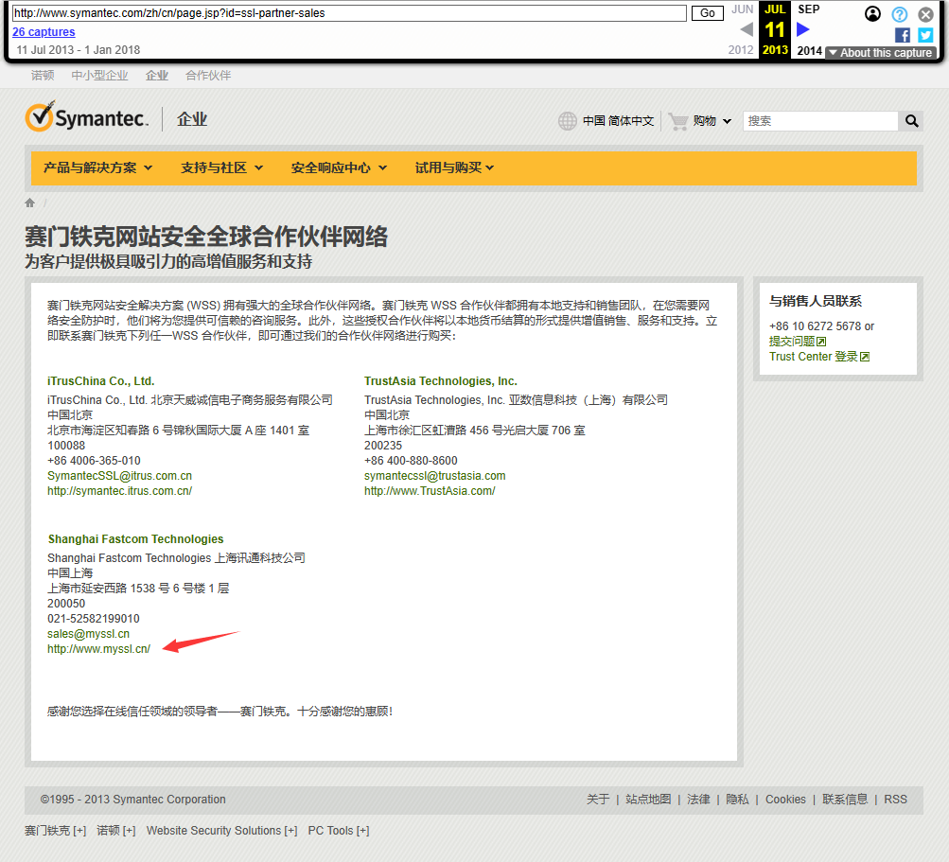Focus the 搜索 search box
The image size is (949, 862).
tap(820, 121)
